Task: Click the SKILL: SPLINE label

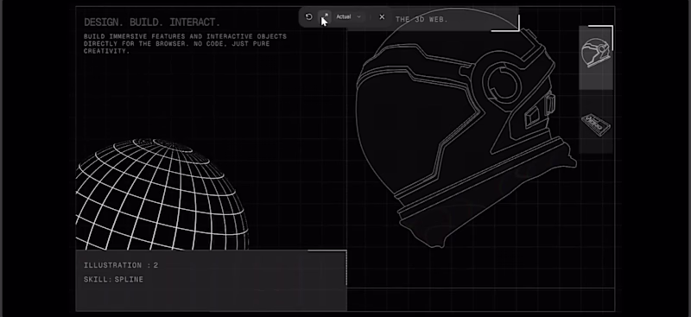Action: point(113,279)
